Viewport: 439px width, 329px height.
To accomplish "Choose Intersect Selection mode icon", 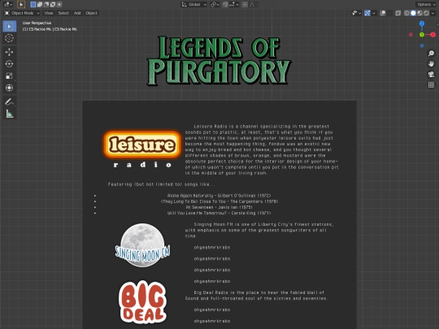I will pyautogui.click(x=59, y=5).
